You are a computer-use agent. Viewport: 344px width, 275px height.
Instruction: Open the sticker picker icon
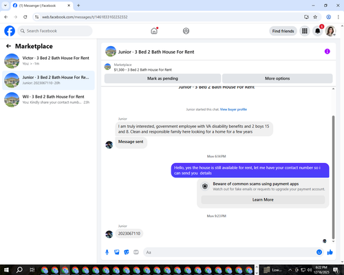[x=127, y=252]
